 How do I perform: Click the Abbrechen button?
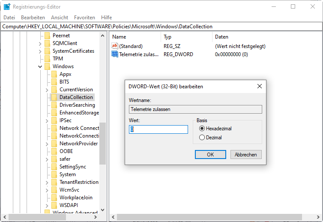tap(246, 155)
